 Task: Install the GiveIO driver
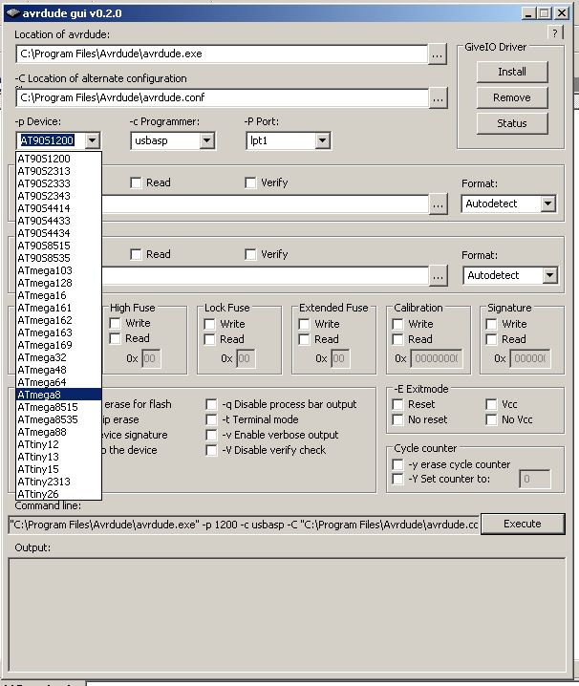[512, 72]
